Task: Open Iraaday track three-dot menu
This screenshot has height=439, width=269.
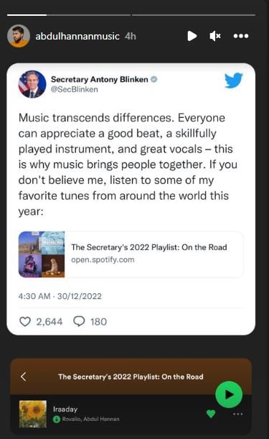Action: (237, 414)
